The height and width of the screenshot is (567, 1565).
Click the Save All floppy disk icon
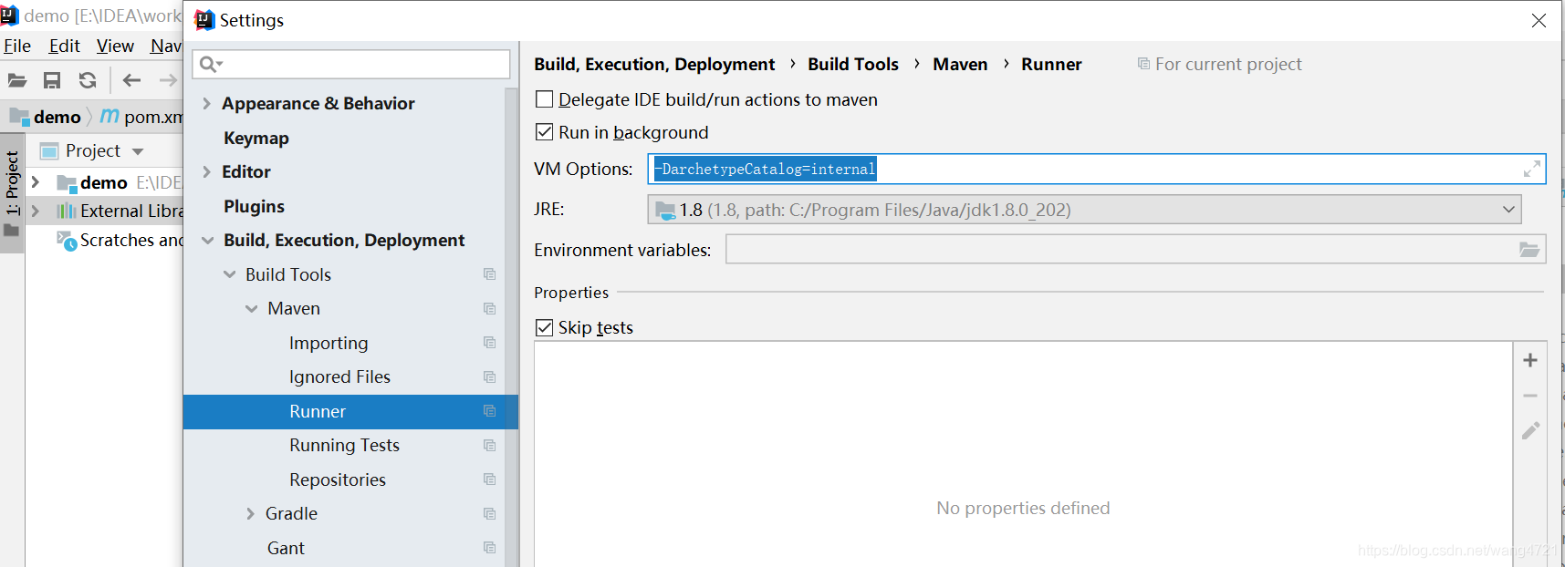click(52, 80)
